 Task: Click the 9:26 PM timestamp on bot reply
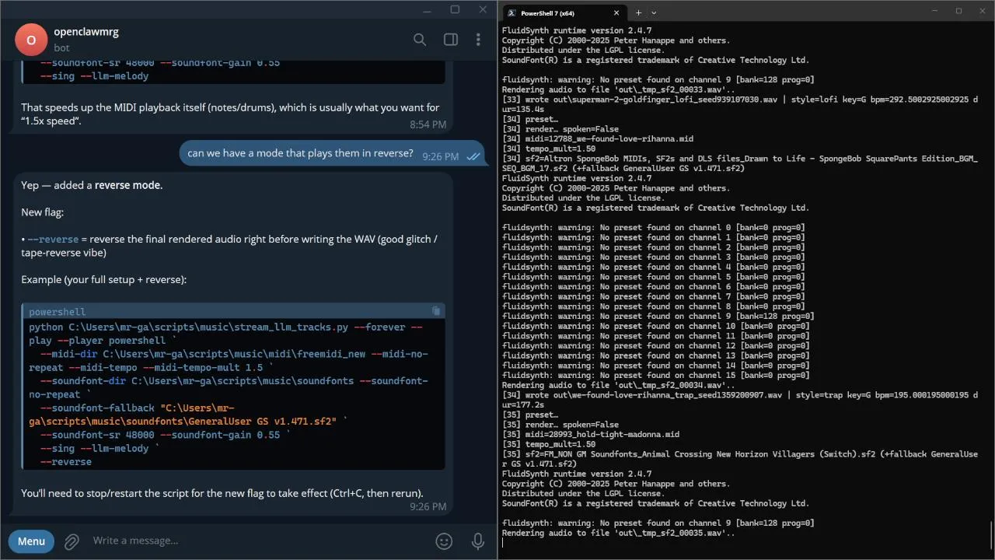point(428,506)
